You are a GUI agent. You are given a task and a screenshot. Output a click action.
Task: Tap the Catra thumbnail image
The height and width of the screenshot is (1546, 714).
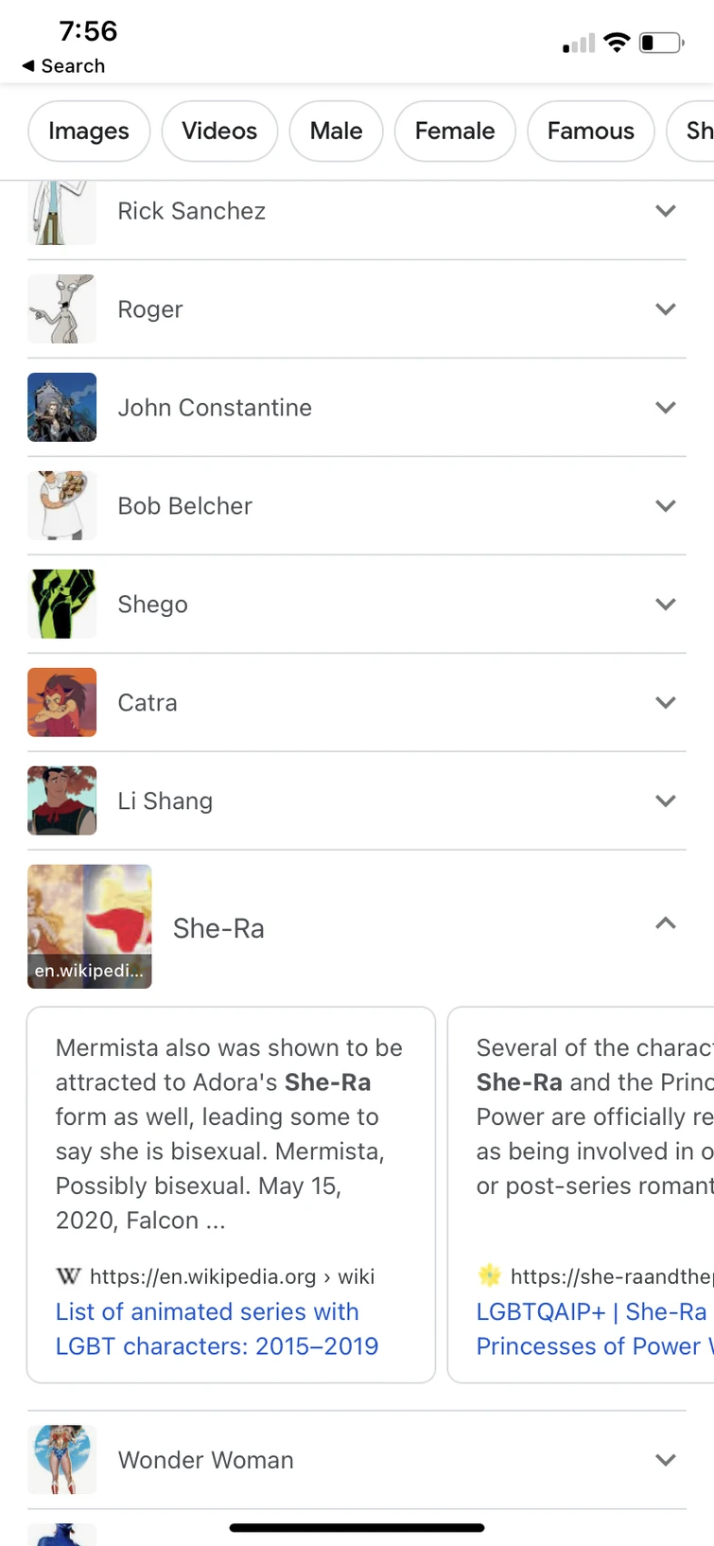click(x=62, y=702)
